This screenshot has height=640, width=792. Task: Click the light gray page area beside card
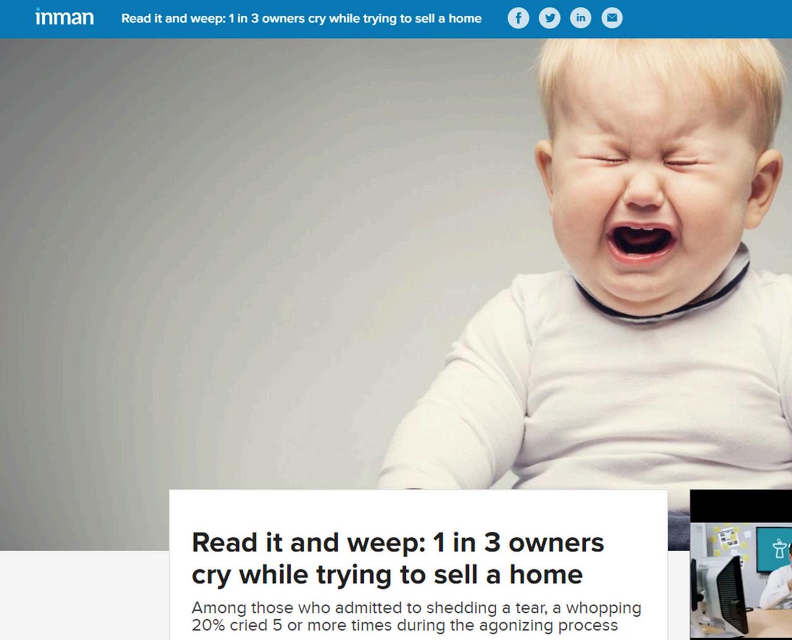(x=84, y=595)
